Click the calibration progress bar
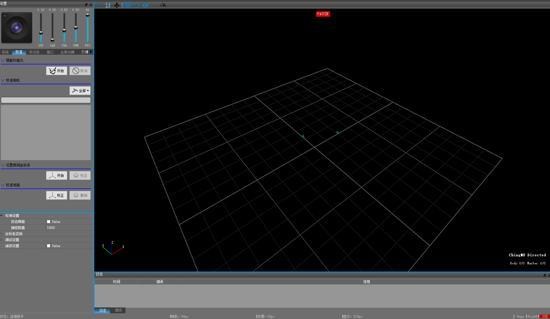This screenshot has width=550, height=319. (x=46, y=100)
